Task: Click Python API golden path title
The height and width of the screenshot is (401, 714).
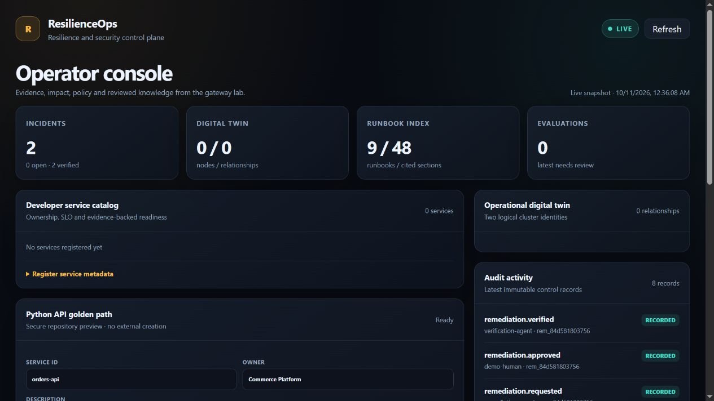Action: click(69, 315)
